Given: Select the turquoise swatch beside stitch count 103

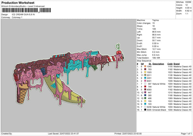Looking at the screenshot, I should 145,104.
